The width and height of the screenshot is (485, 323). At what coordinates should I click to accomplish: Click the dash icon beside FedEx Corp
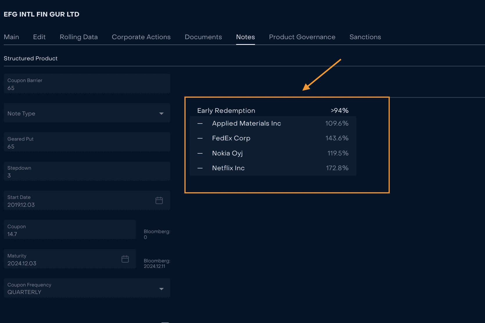coord(200,138)
